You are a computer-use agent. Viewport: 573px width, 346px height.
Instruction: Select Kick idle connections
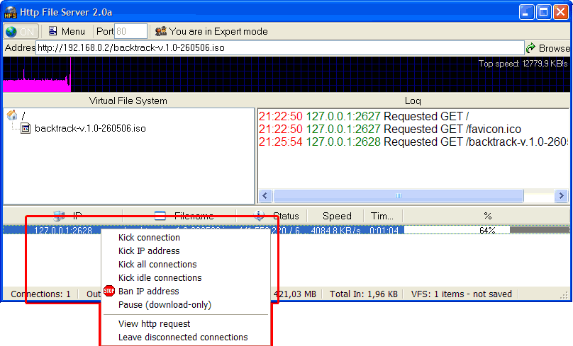(160, 278)
